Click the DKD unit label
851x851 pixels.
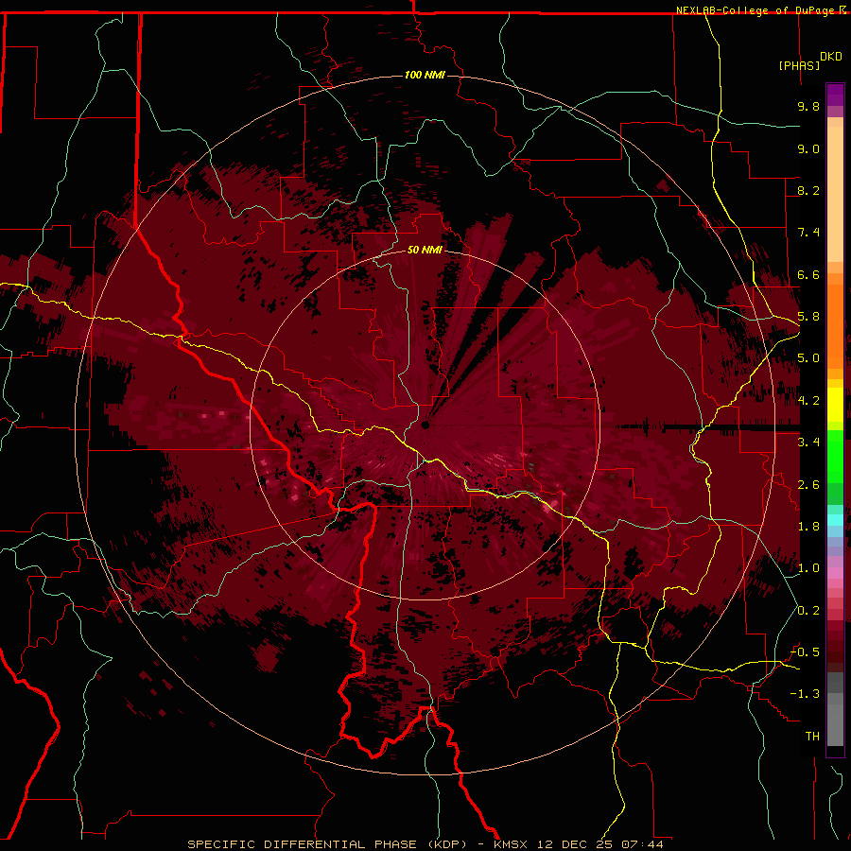831,57
